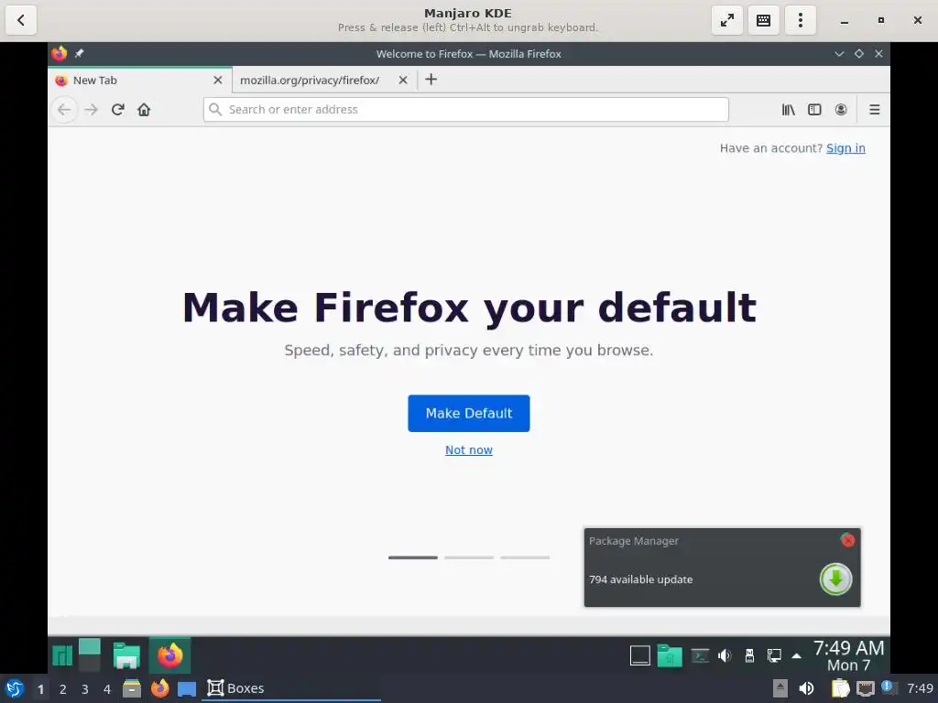This screenshot has width=938, height=703.
Task: Switch to host workspace 4
Action: pyautogui.click(x=107, y=689)
